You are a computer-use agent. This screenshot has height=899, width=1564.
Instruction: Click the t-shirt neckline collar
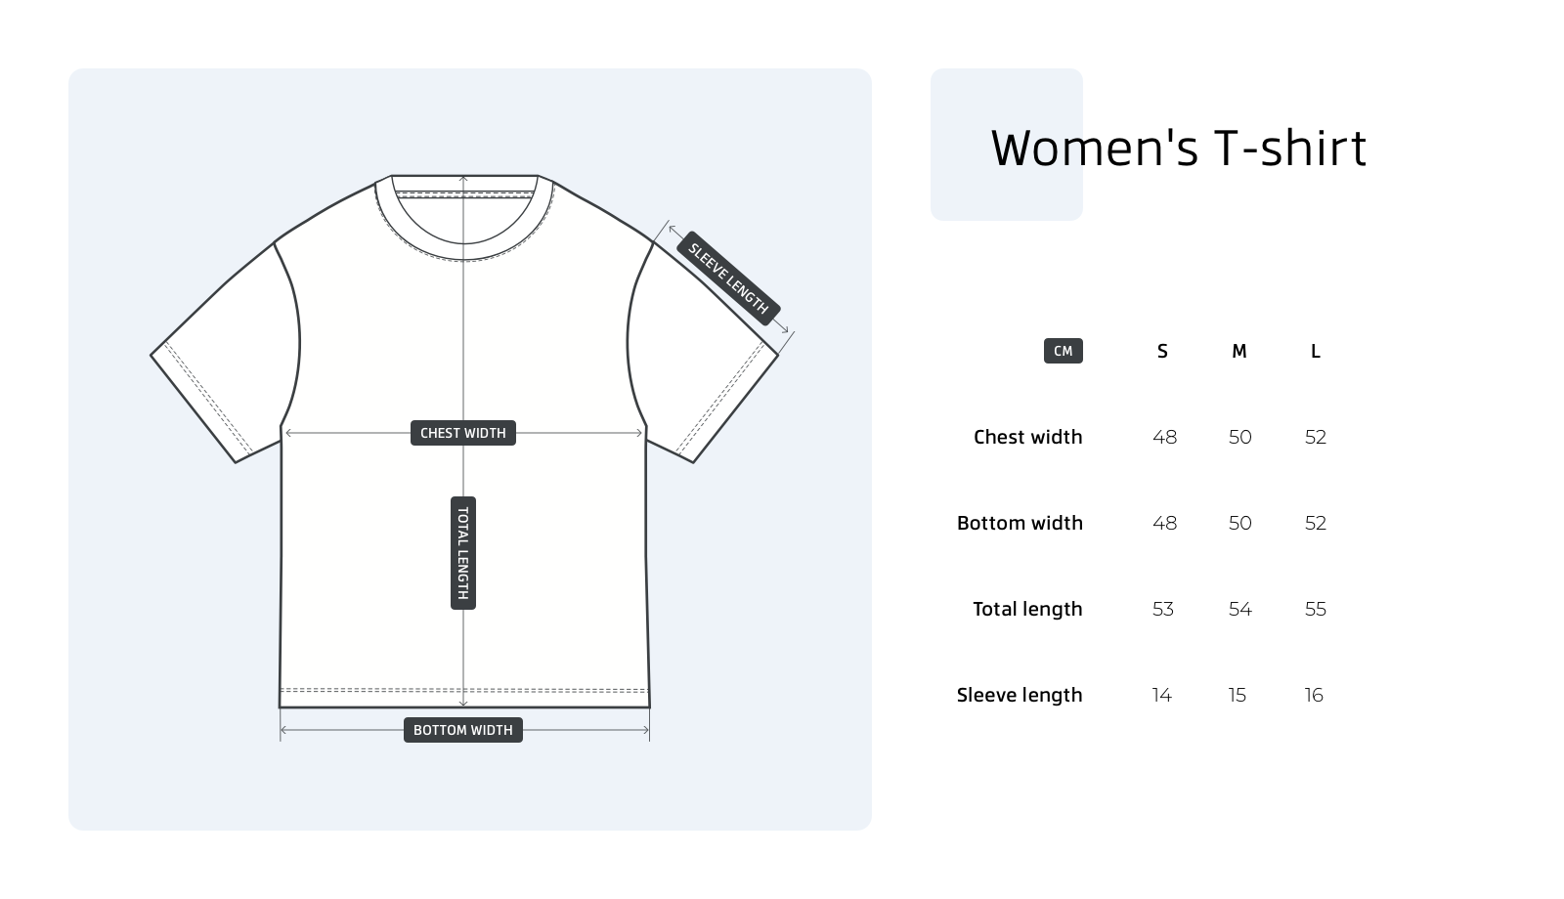(x=464, y=217)
